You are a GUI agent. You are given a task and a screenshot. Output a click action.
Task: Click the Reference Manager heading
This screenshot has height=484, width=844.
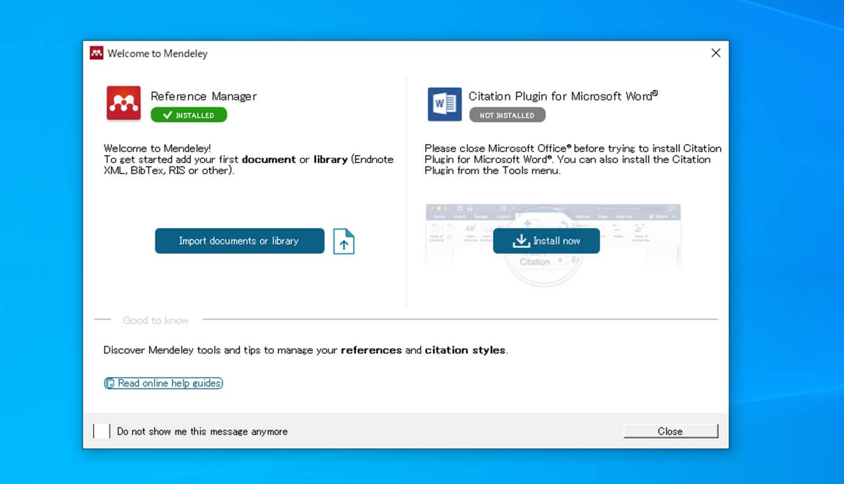click(x=204, y=96)
